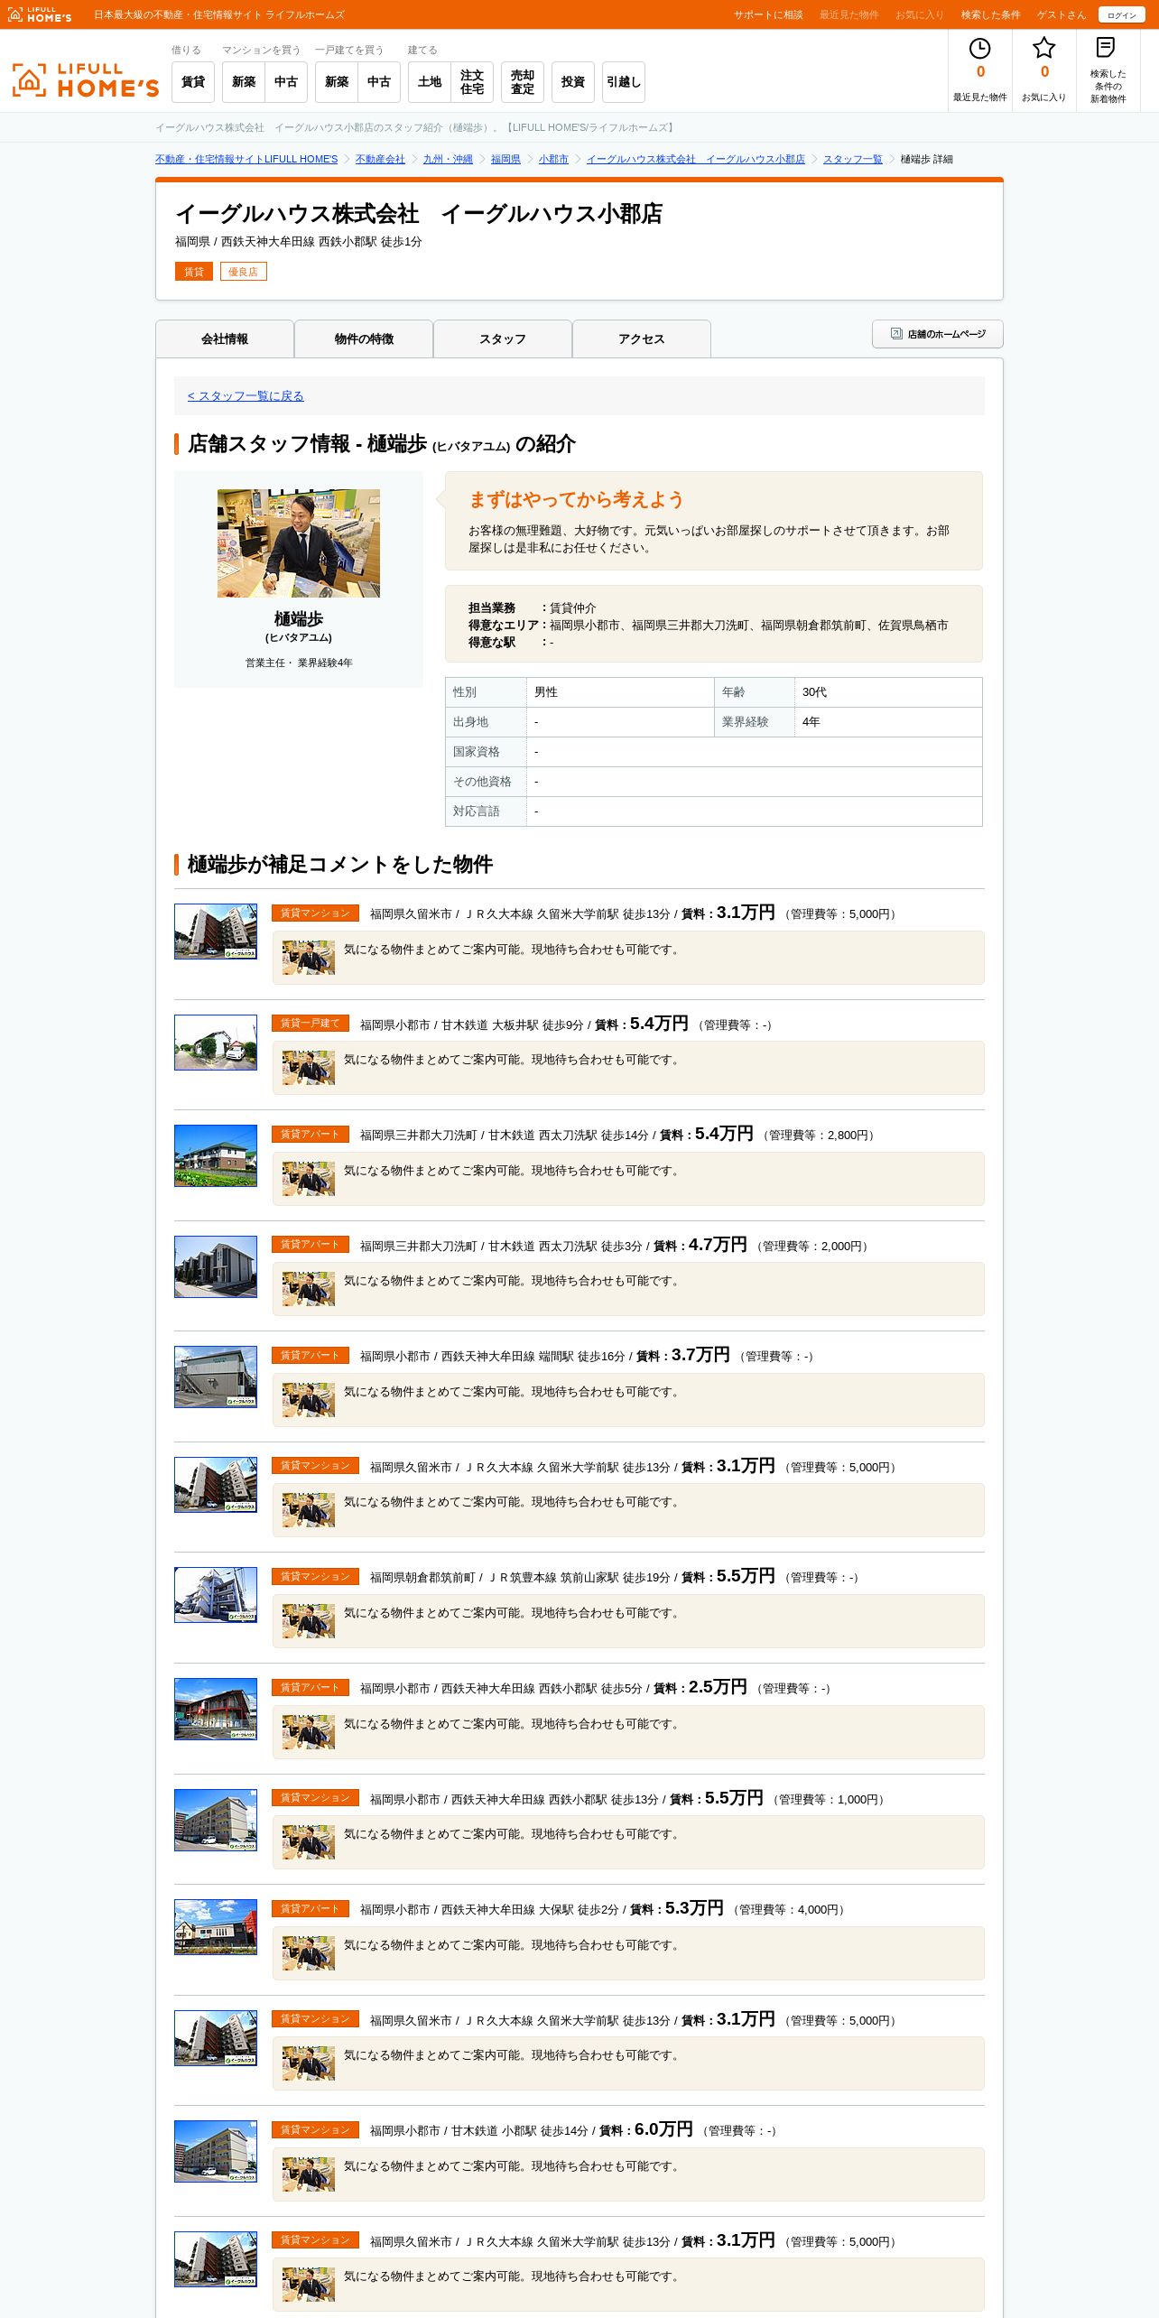Viewport: 1159px width, 2318px height.
Task: Open the 引越し navigation item
Action: (624, 82)
